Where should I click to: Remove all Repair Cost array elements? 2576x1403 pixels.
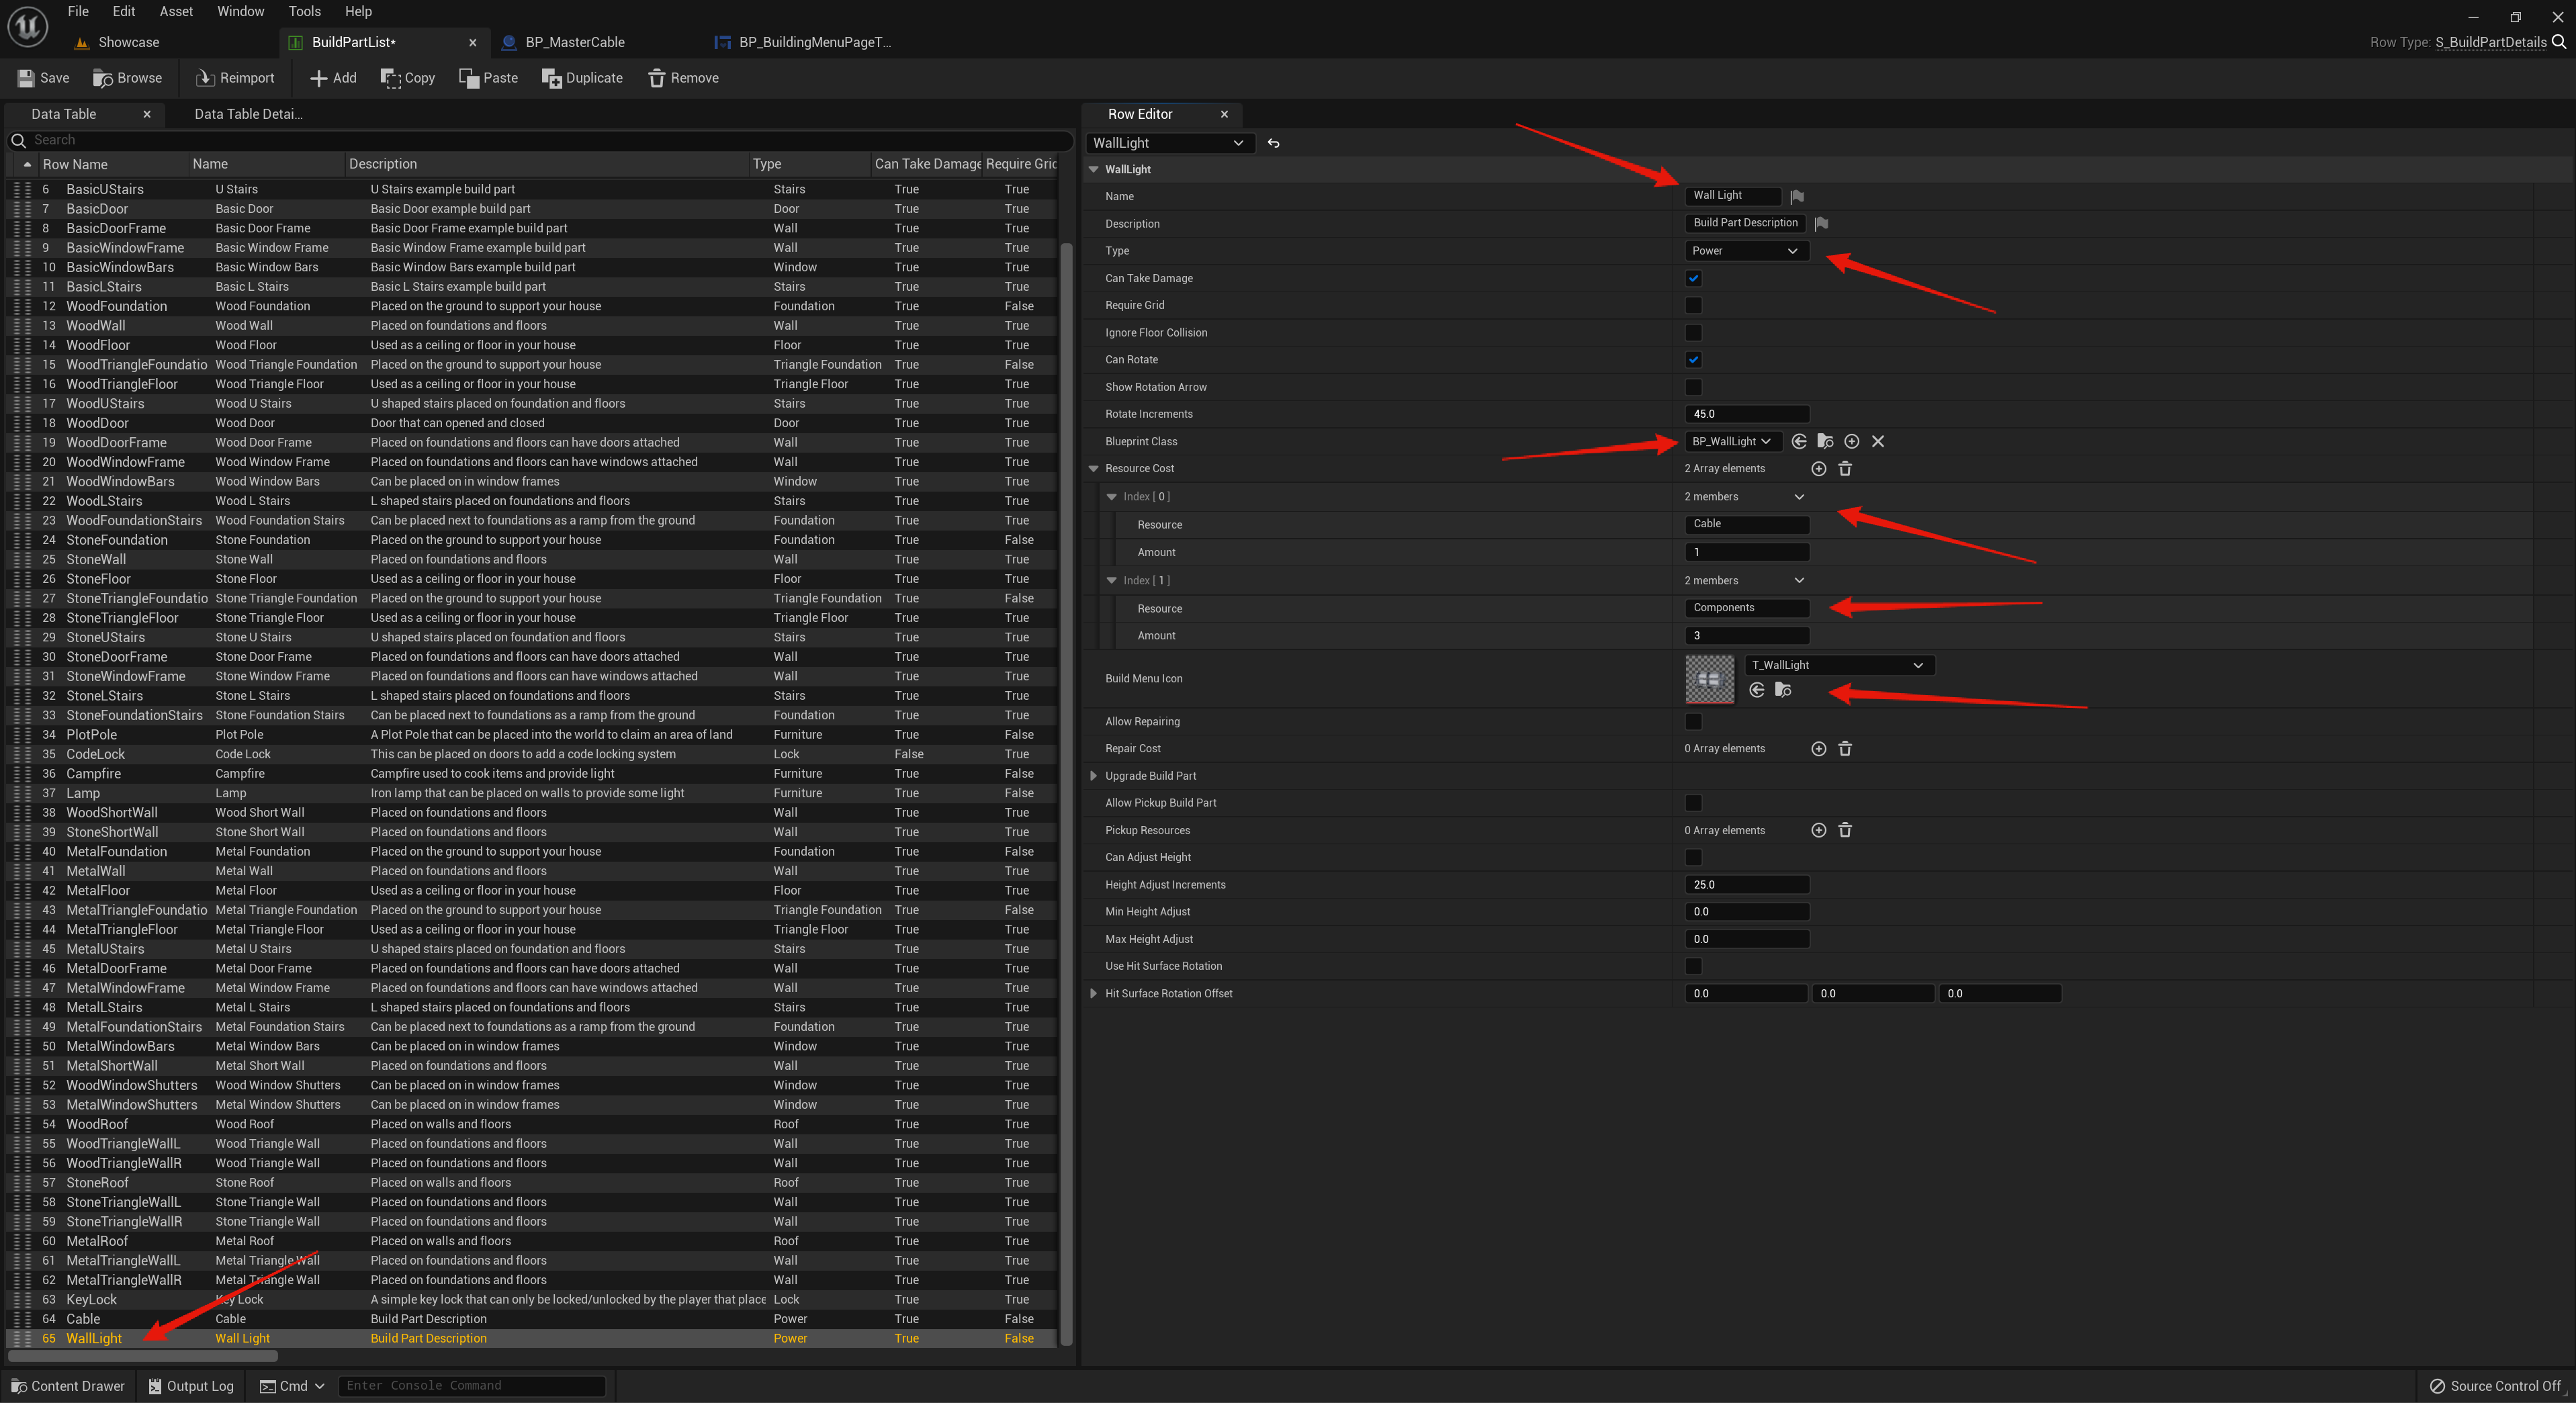[x=1845, y=749]
